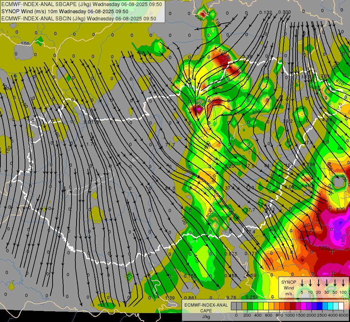This screenshot has width=350, height=322.
Task: Click the 20 m/s wind arrow in legend
Action: (319, 283)
